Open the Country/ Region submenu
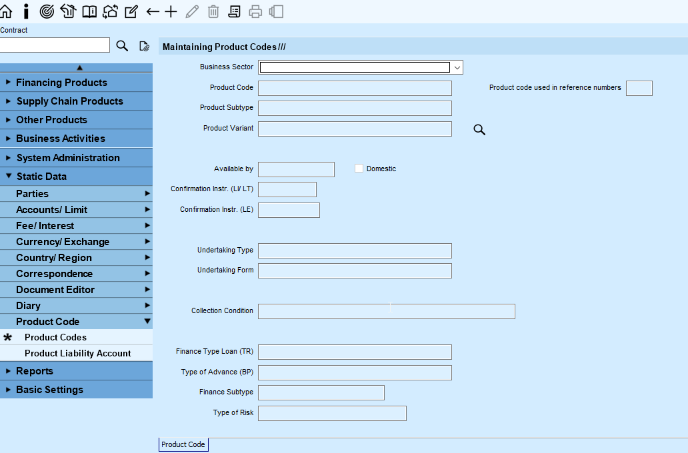The width and height of the screenshot is (688, 453). click(77, 258)
